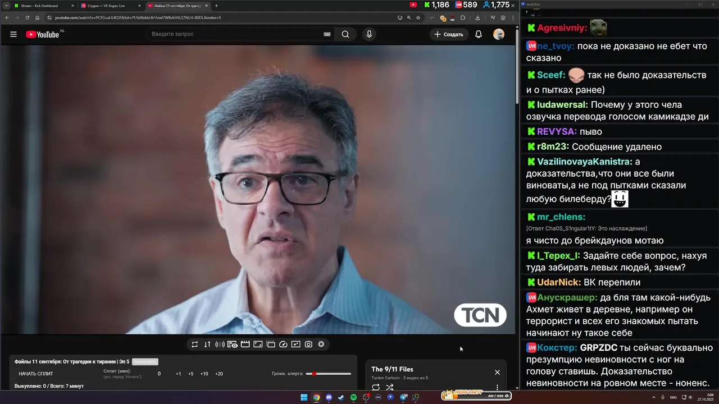
Task: Open Discord from the taskbar
Action: 329,397
